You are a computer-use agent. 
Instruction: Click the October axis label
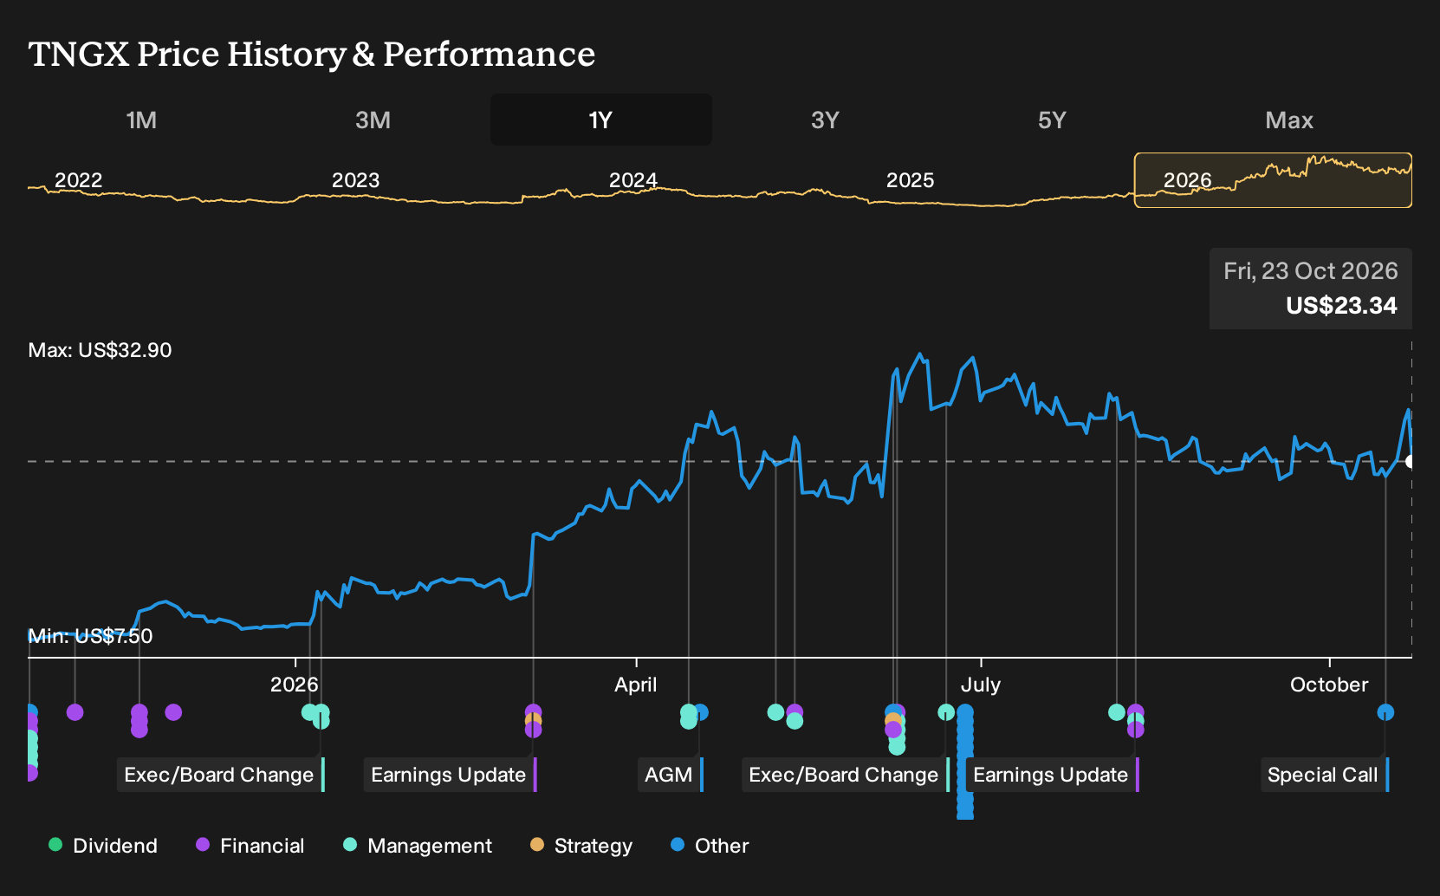click(1329, 685)
